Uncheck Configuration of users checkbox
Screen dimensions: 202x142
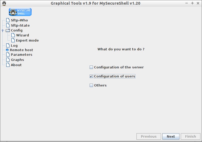tap(91, 76)
